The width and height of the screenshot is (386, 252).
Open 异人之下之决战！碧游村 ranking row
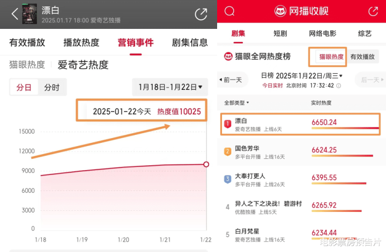tap(301, 207)
